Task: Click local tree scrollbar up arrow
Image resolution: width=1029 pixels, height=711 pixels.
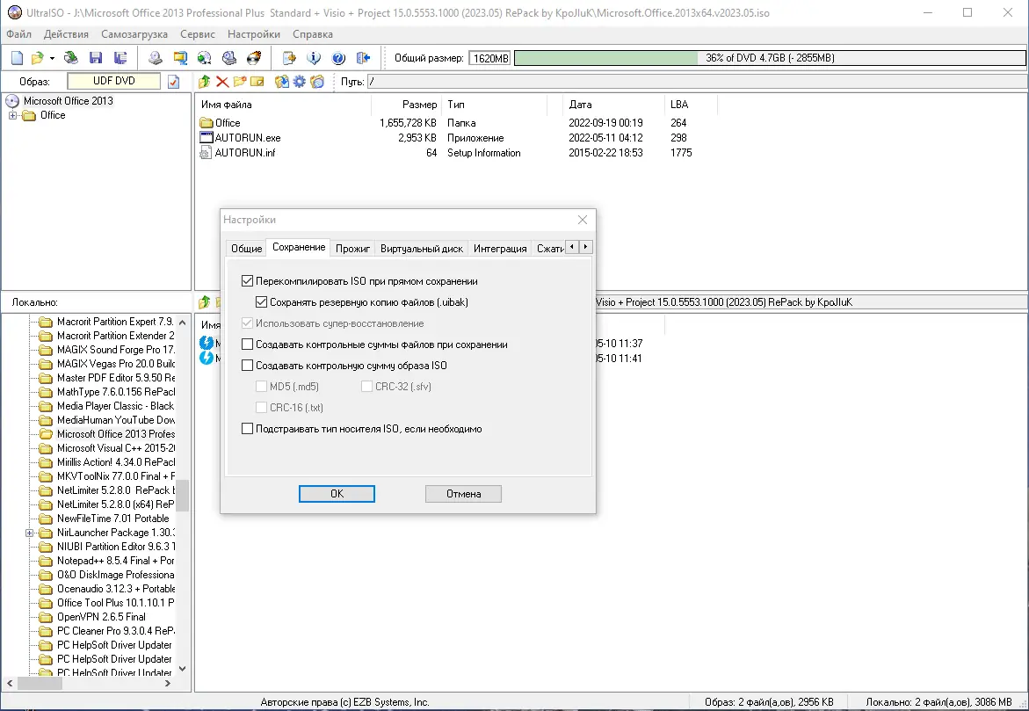Action: (183, 323)
